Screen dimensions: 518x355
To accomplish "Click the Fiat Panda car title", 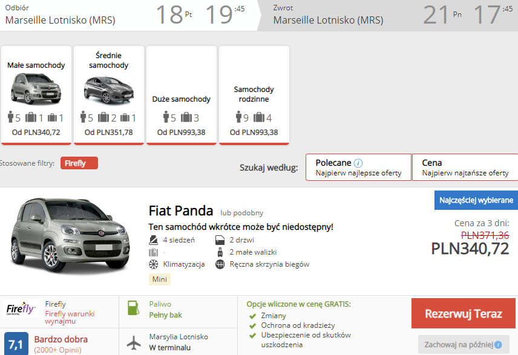I will click(181, 210).
